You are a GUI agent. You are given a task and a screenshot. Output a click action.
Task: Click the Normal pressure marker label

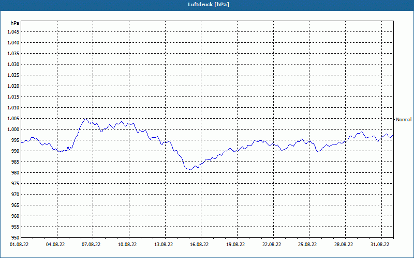click(x=404, y=120)
